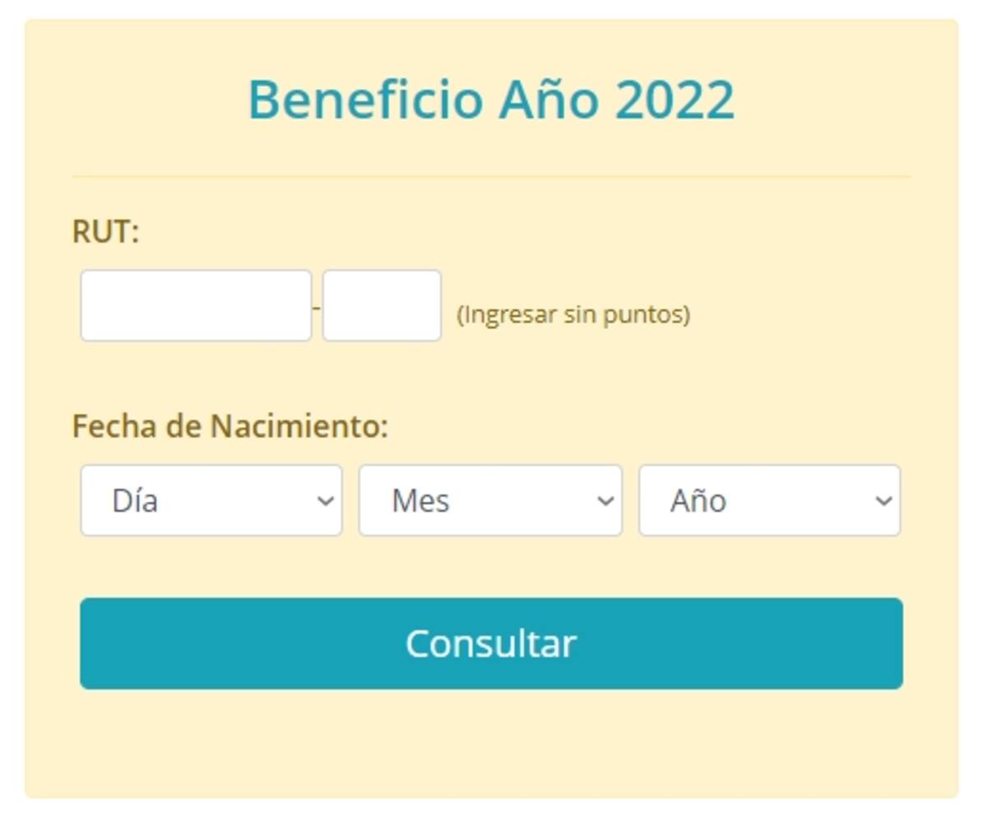
Task: Expand the Mes month dropdown
Action: click(490, 500)
